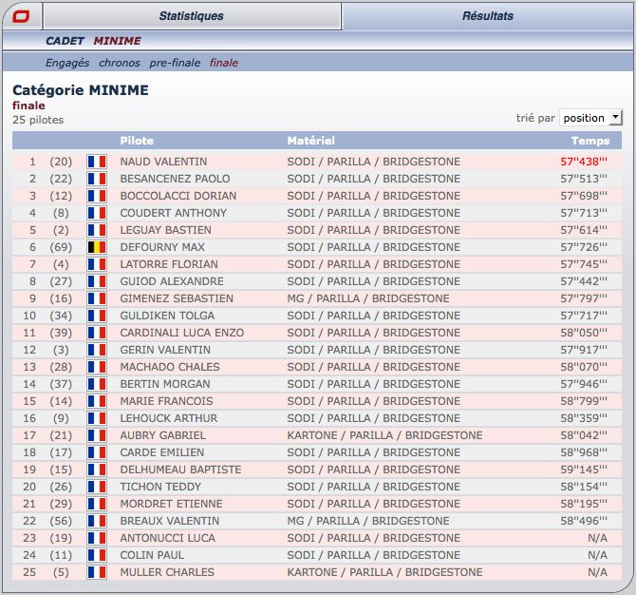Open the Engagés list
The width and height of the screenshot is (636, 595).
67,63
